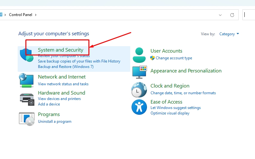Click the Control Panel icon in address bar

pyautogui.click(x=1, y=15)
